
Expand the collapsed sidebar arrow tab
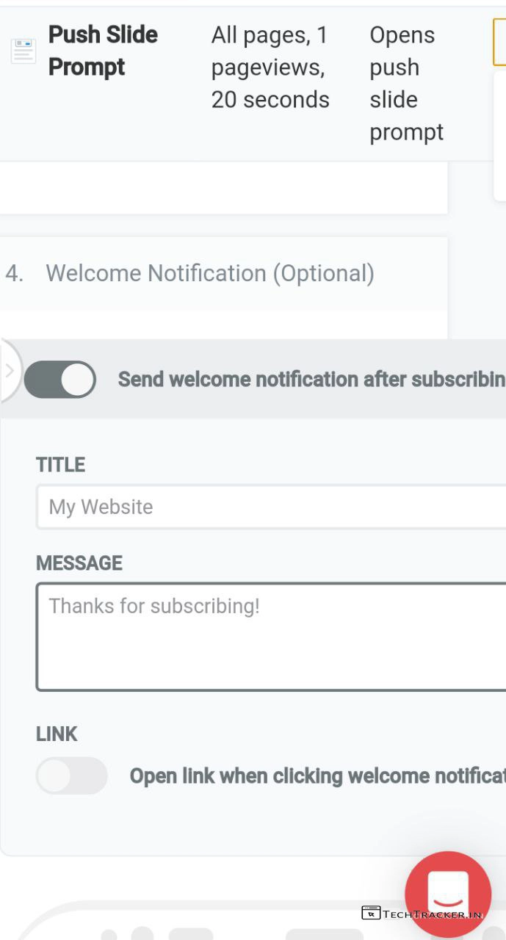10,371
